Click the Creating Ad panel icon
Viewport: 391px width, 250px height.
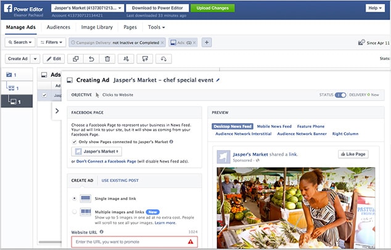(x=70, y=80)
